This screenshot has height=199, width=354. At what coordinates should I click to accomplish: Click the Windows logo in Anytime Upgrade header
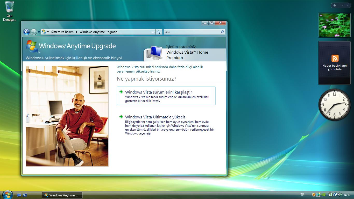click(32, 46)
